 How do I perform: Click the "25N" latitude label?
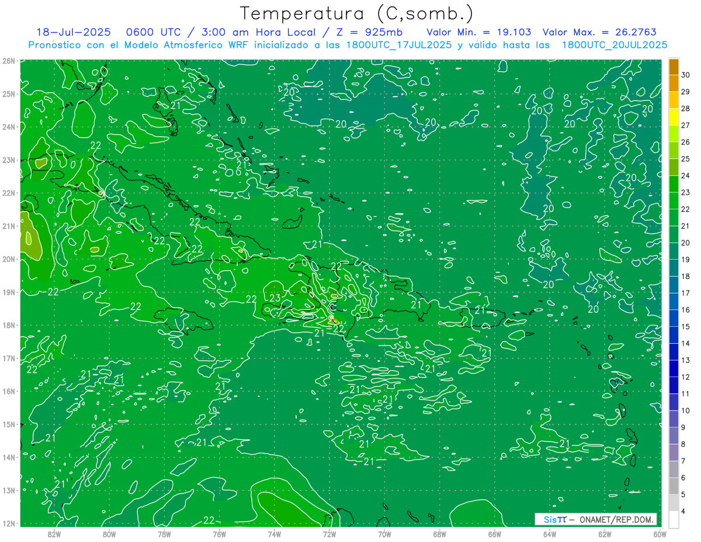[x=8, y=94]
